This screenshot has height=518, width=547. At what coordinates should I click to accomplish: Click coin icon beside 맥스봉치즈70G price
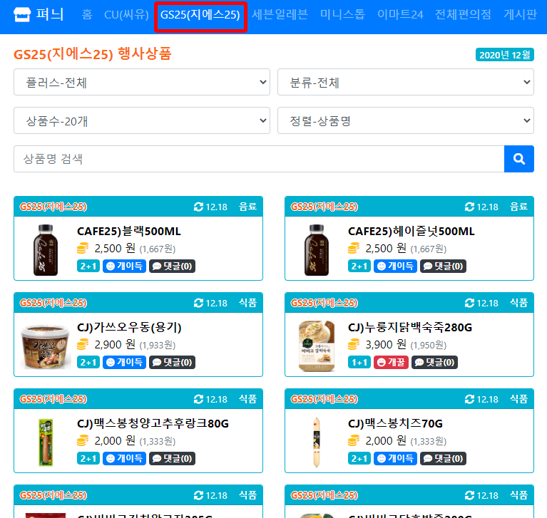(354, 440)
